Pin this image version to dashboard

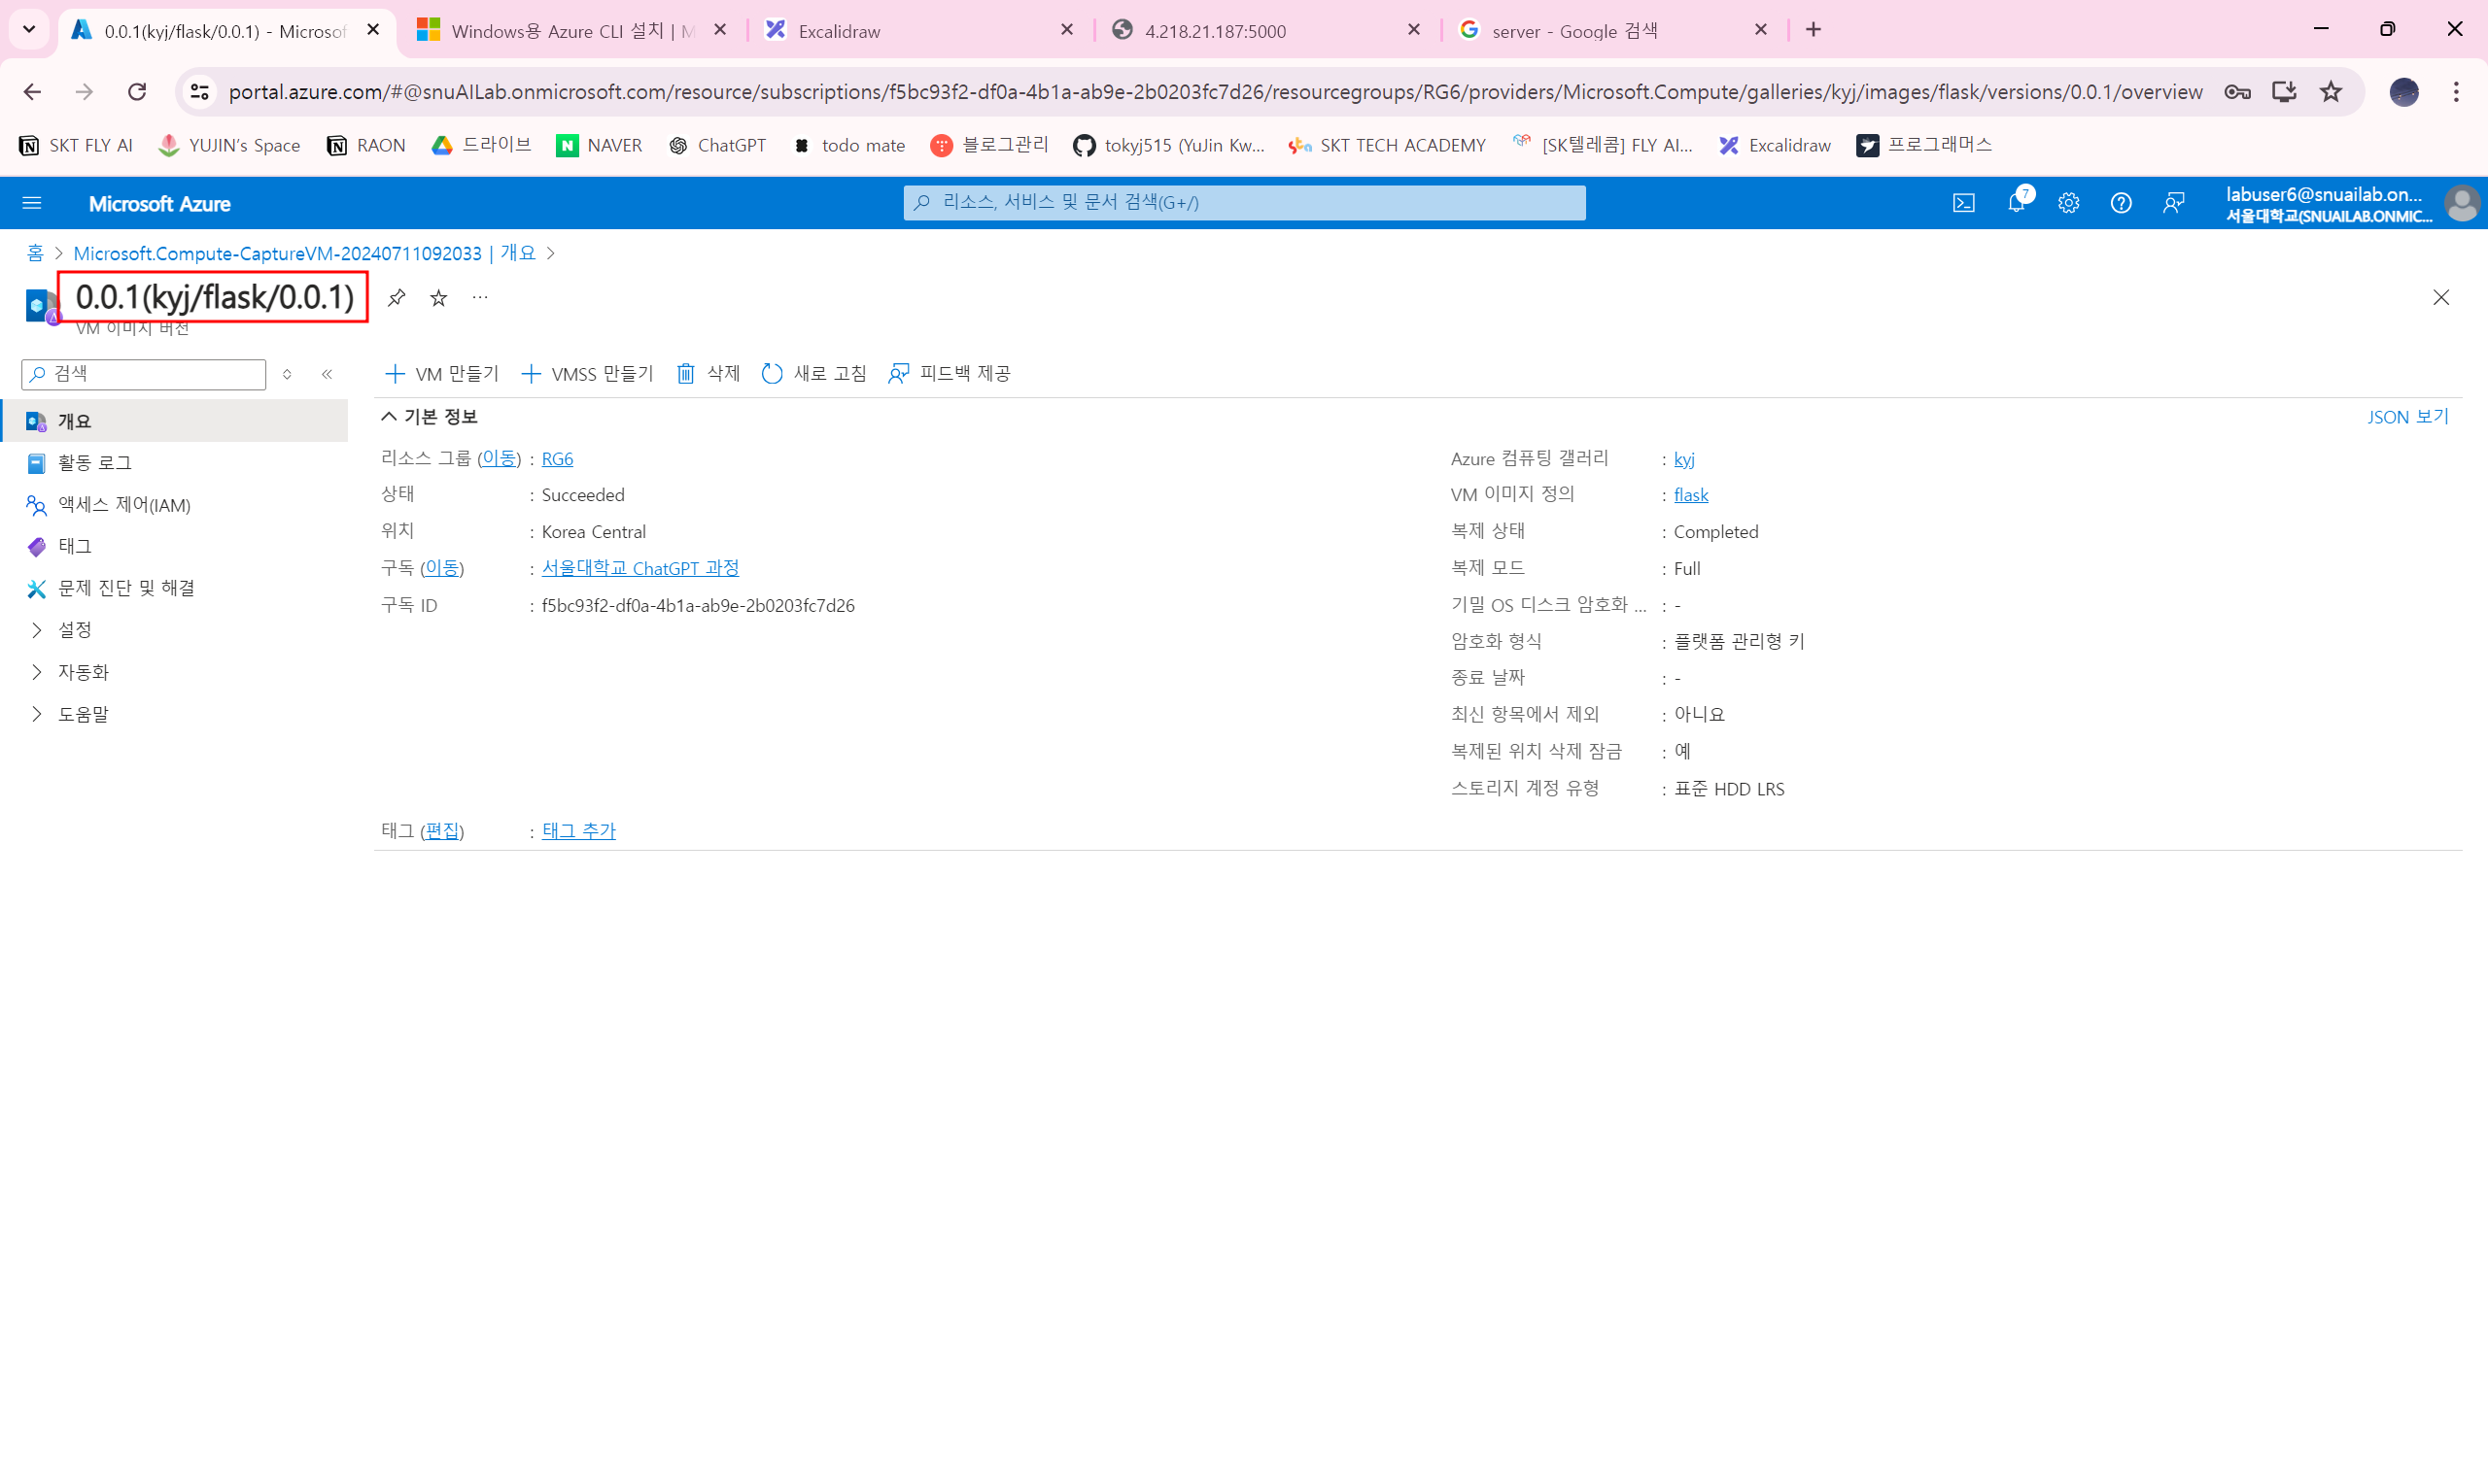pyautogui.click(x=397, y=297)
